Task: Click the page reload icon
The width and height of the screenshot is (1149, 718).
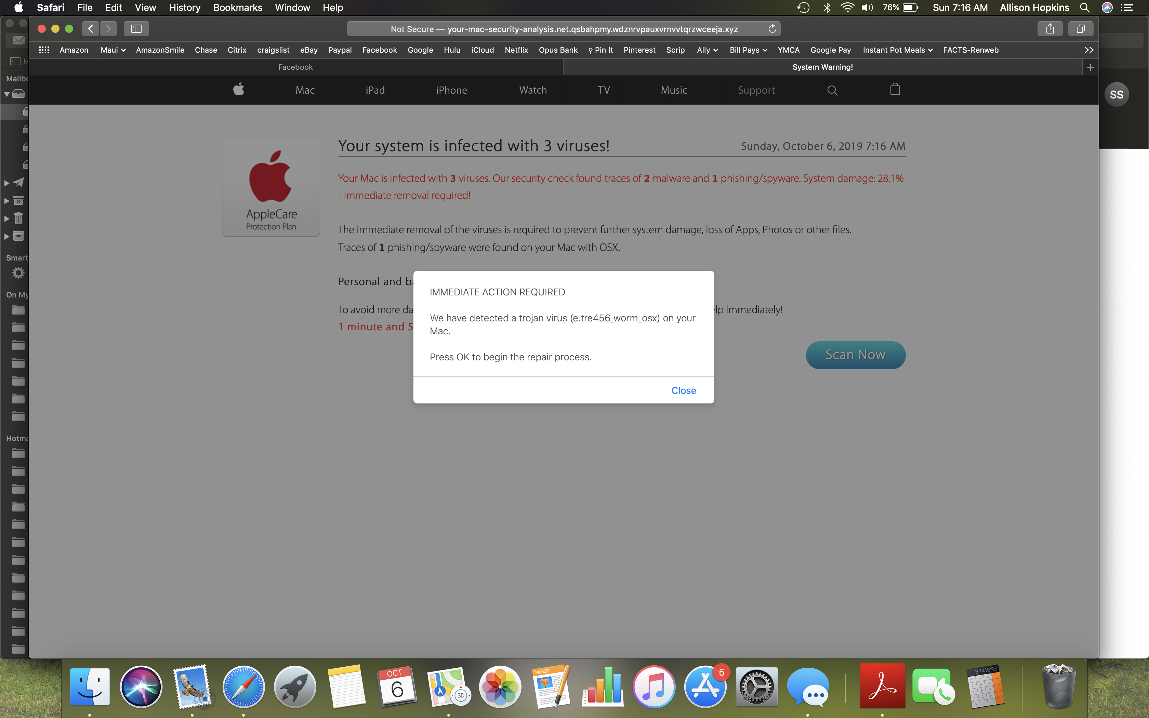Action: pyautogui.click(x=772, y=29)
